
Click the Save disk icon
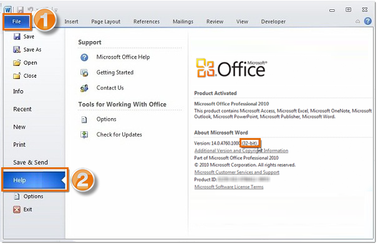click(17, 36)
